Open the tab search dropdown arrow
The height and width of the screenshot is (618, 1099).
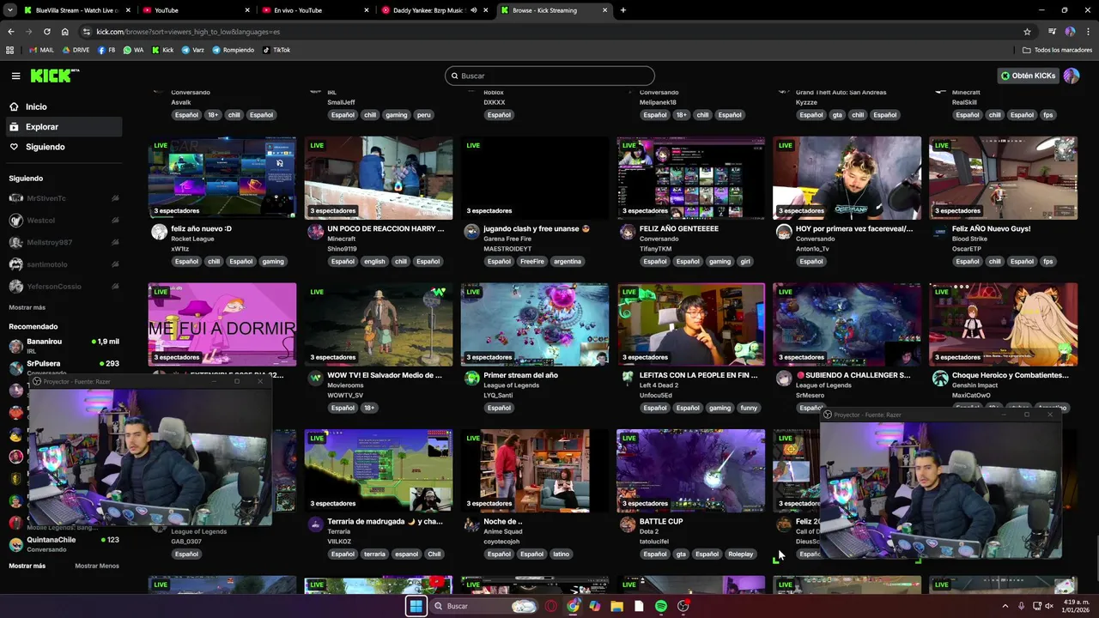coord(10,10)
